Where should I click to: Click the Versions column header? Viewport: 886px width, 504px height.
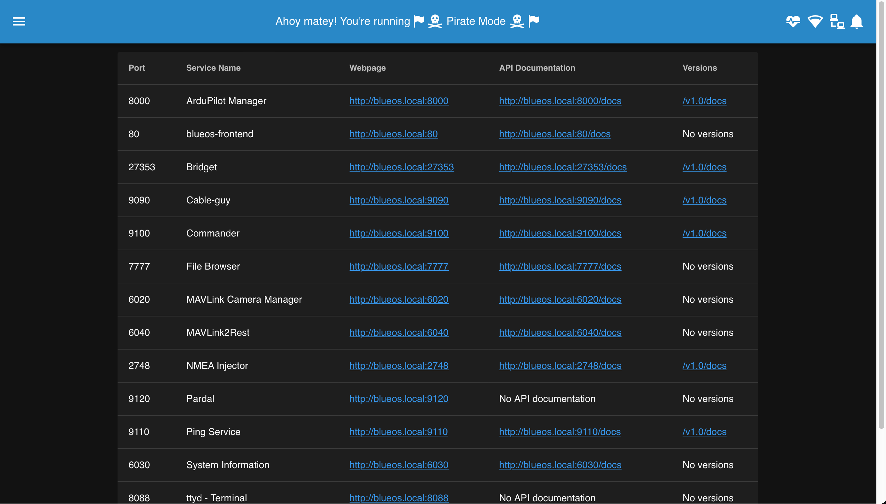pos(699,68)
